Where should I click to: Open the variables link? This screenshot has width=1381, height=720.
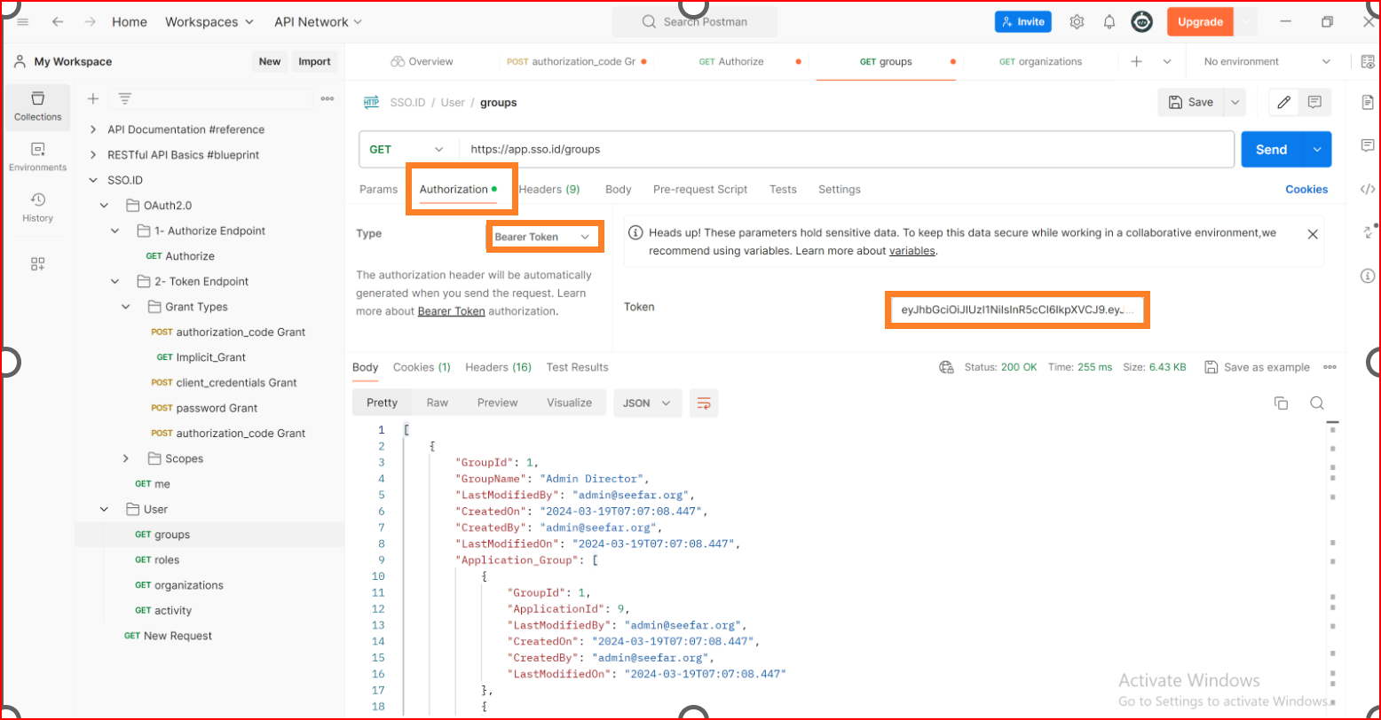tap(912, 251)
